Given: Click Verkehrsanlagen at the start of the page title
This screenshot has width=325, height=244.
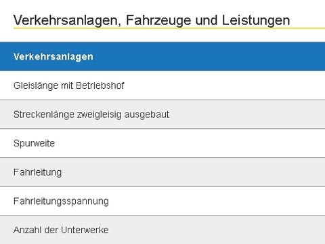Looking at the screenshot, I should pos(67,20).
